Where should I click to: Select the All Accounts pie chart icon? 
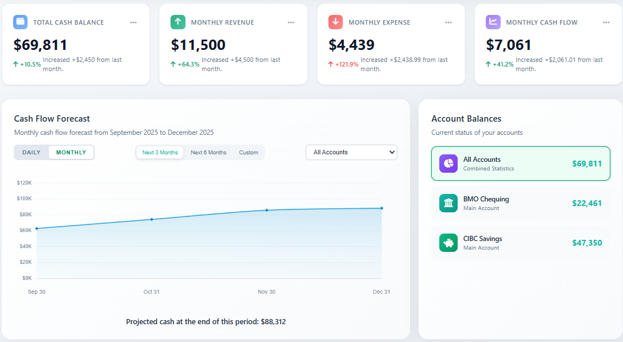click(448, 164)
